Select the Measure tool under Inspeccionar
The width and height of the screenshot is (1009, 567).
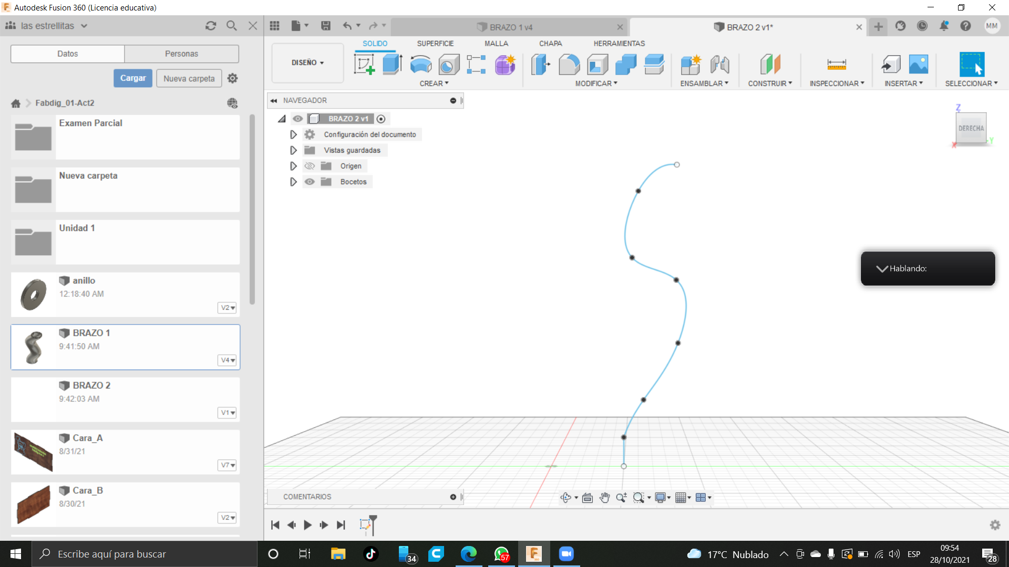click(x=836, y=65)
